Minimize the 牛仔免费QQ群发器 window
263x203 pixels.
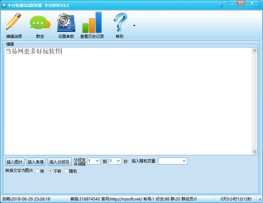233,3
